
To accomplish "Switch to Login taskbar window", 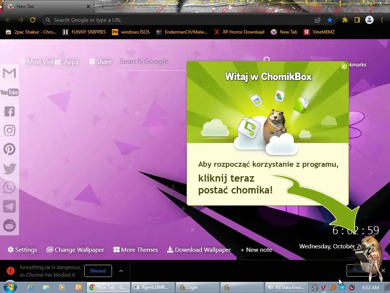I will (x=198, y=287).
